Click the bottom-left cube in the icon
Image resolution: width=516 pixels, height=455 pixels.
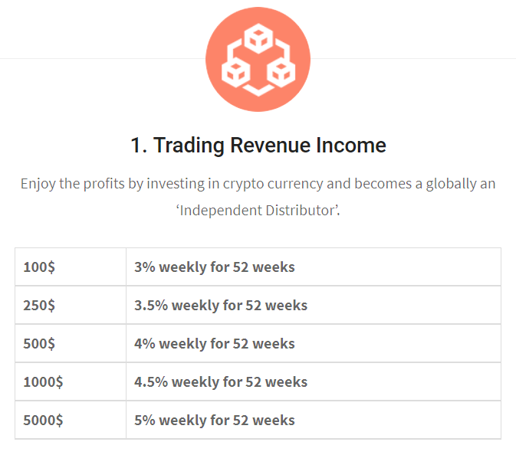pyautogui.click(x=235, y=72)
